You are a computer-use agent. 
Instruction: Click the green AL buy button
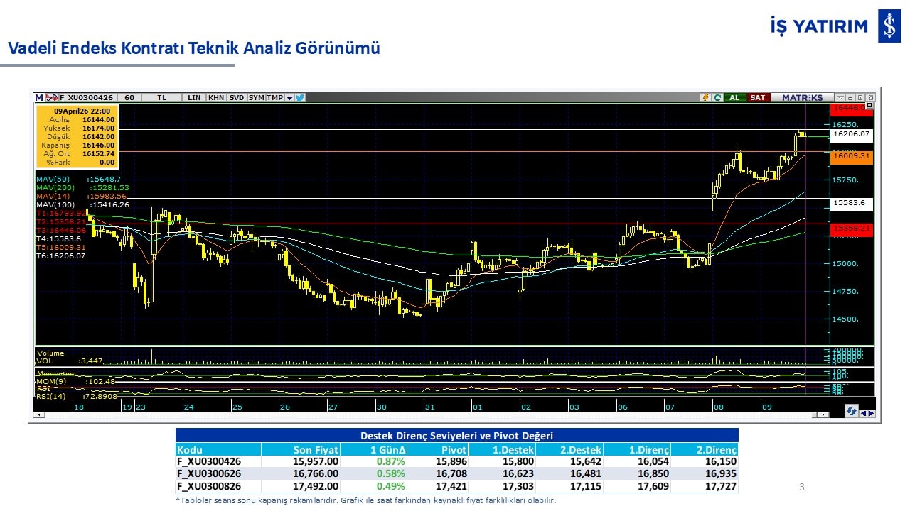pyautogui.click(x=734, y=98)
